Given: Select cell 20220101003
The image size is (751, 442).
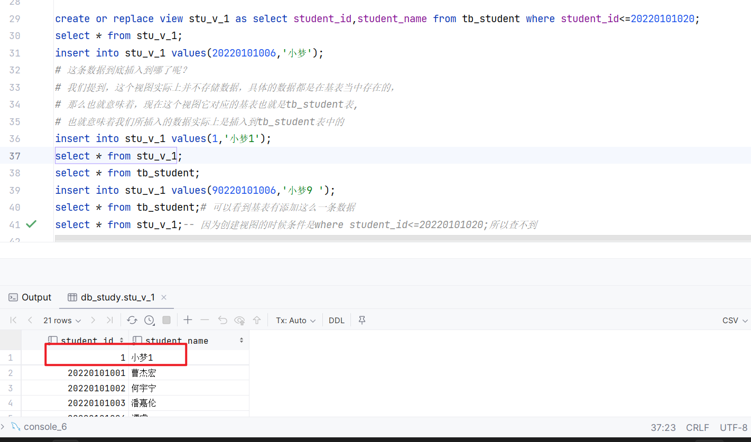Looking at the screenshot, I should pyautogui.click(x=75, y=403).
